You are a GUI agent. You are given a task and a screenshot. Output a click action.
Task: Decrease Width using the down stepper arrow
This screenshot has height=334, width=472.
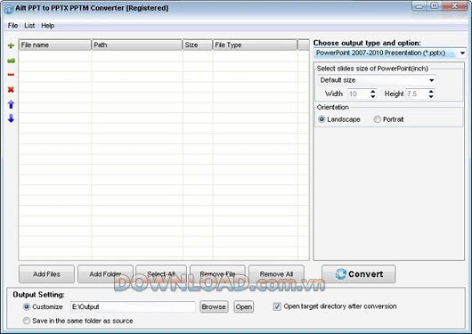373,96
